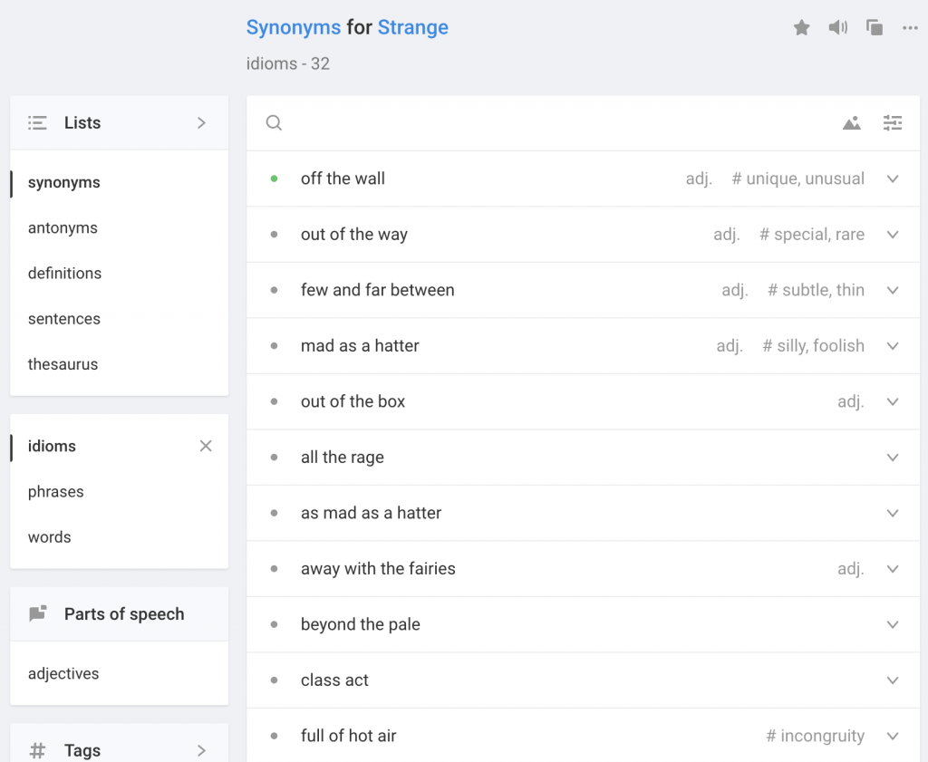The image size is (928, 762).
Task: Filter by adjectives part of speech
Action: pyautogui.click(x=63, y=674)
